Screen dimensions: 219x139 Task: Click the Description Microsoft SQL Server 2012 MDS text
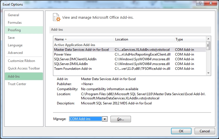pos(116,103)
